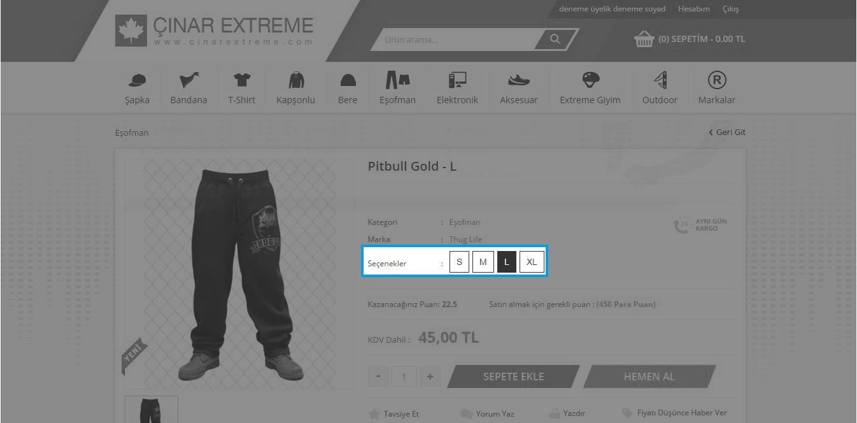Click the Extreme Giyim helmet icon
Viewport: 857px width, 423px height.
(x=590, y=80)
